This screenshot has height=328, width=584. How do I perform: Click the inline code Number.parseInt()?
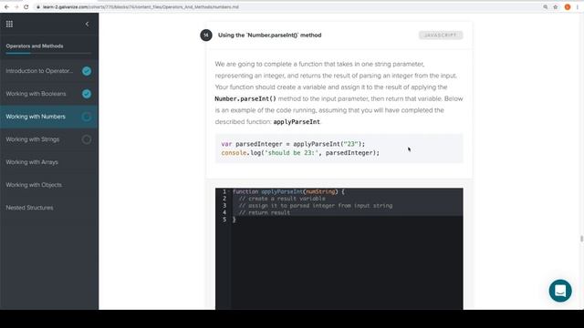point(245,98)
